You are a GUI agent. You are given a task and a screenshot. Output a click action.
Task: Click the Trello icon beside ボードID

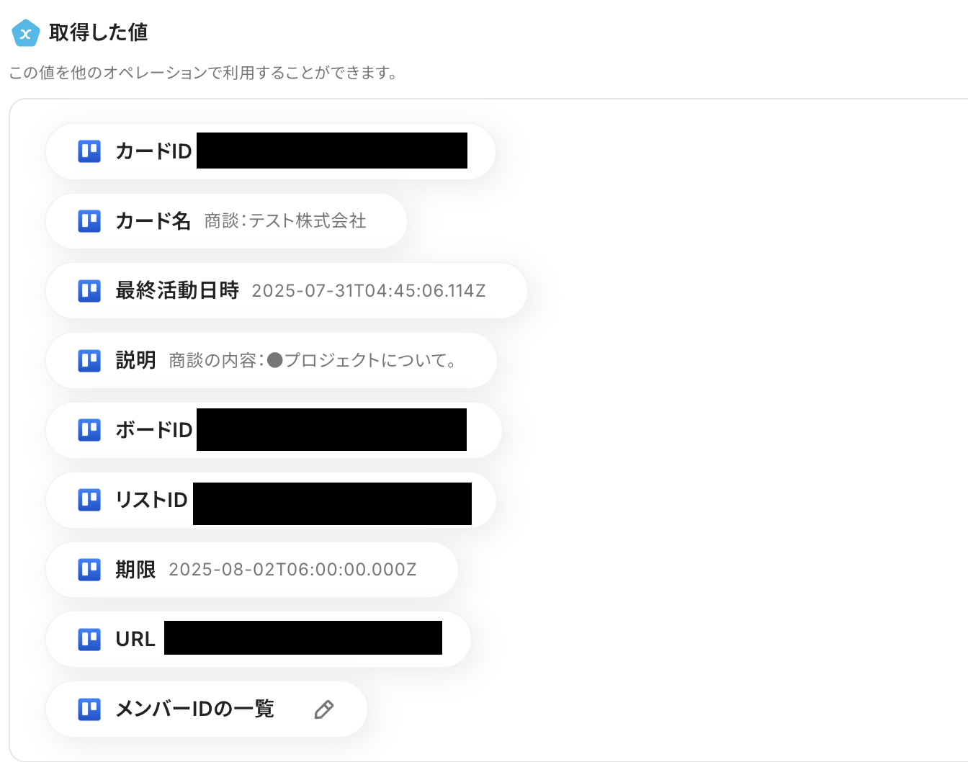point(89,430)
